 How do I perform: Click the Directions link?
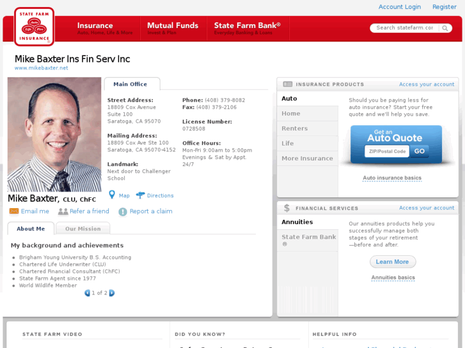tap(161, 195)
